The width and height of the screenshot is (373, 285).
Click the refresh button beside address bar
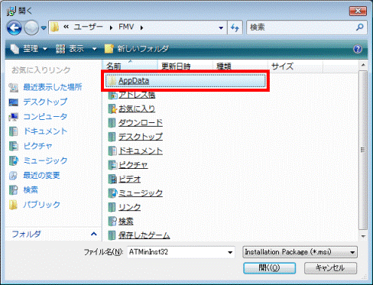pos(235,28)
